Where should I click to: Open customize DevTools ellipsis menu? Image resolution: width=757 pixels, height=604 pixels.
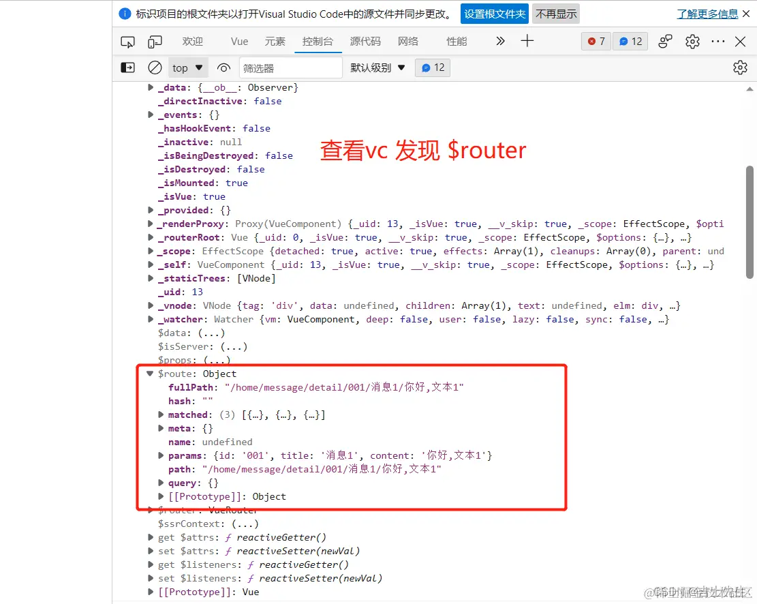[x=718, y=42]
